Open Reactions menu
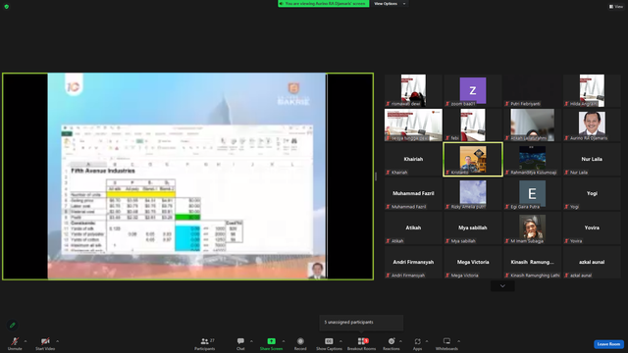This screenshot has width=628, height=353. (x=392, y=343)
